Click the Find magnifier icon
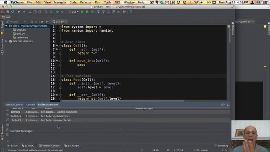The image size is (270, 152). click(46, 12)
